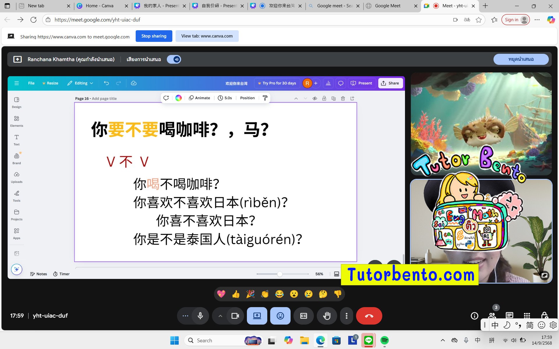Viewport: 559px width, 349px height.
Task: Click Stop sharing
Action: pos(154,36)
